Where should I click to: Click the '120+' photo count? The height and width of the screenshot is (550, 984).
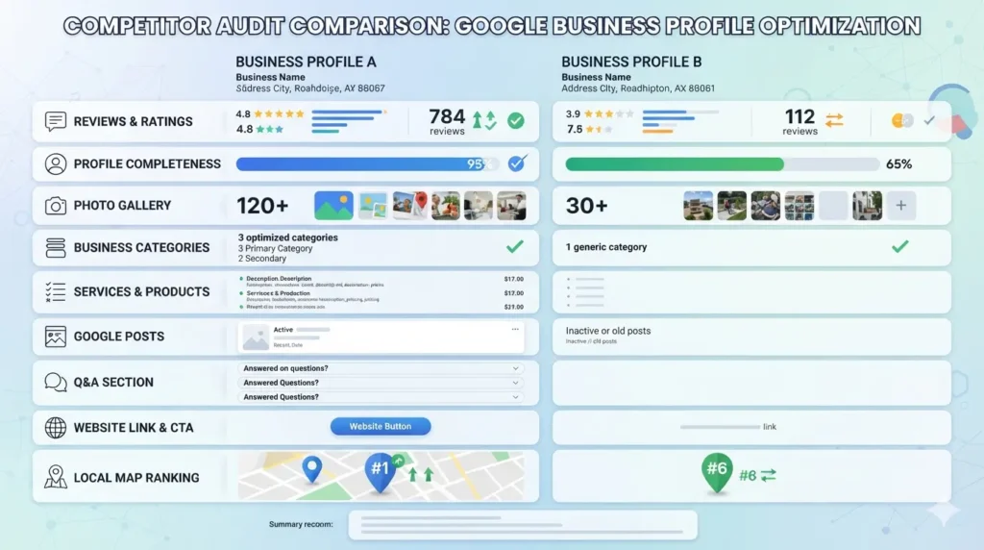(262, 206)
